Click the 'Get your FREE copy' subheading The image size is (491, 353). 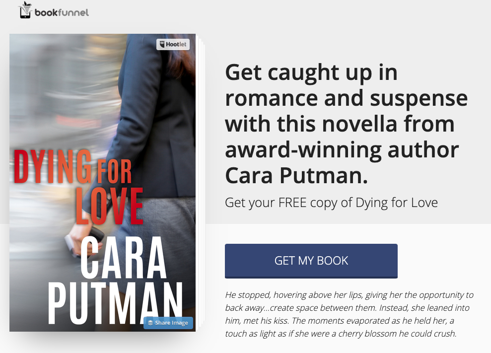[331, 203]
